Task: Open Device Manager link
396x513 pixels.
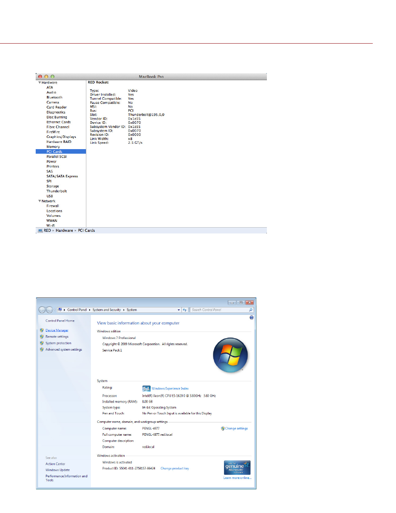Action: click(x=57, y=331)
